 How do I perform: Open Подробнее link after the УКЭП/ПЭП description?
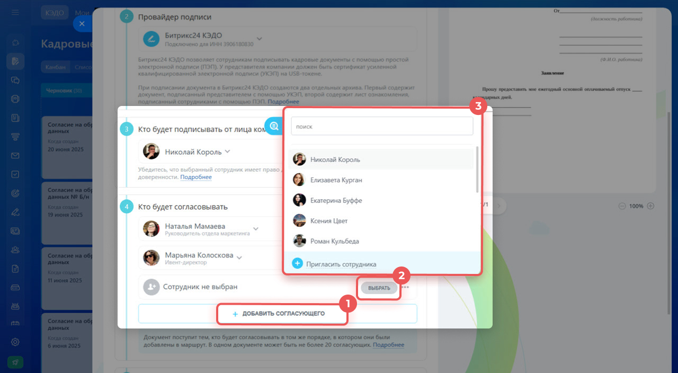click(x=283, y=101)
